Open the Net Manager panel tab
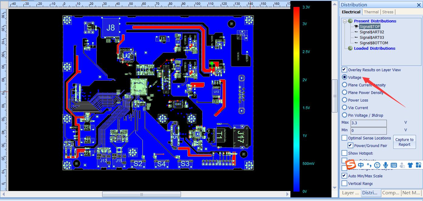Viewport: 423px width, 201px height. [x=411, y=193]
